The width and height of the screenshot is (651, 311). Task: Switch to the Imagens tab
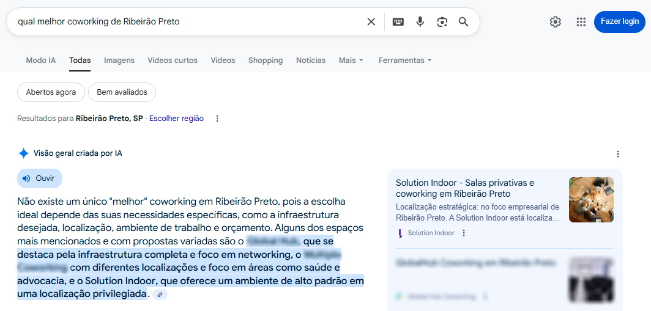119,60
